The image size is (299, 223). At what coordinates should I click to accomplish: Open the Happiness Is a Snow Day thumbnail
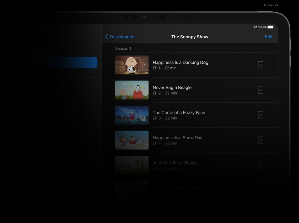click(x=132, y=140)
